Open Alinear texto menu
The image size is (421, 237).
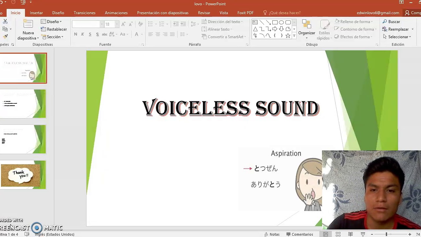click(x=217, y=29)
